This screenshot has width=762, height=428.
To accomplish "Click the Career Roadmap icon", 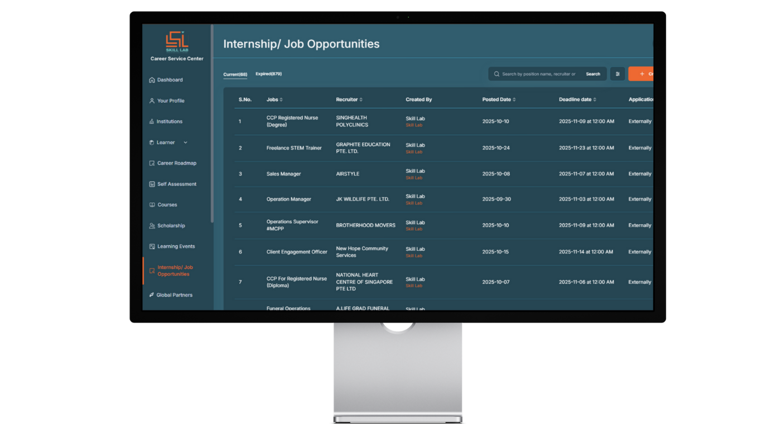I will click(x=152, y=163).
